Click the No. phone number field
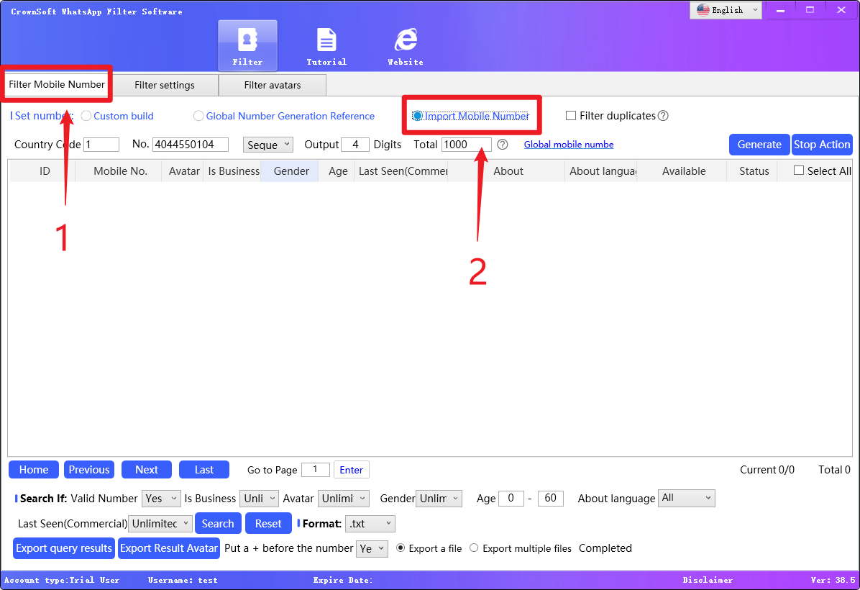The image size is (860, 590). coord(191,145)
